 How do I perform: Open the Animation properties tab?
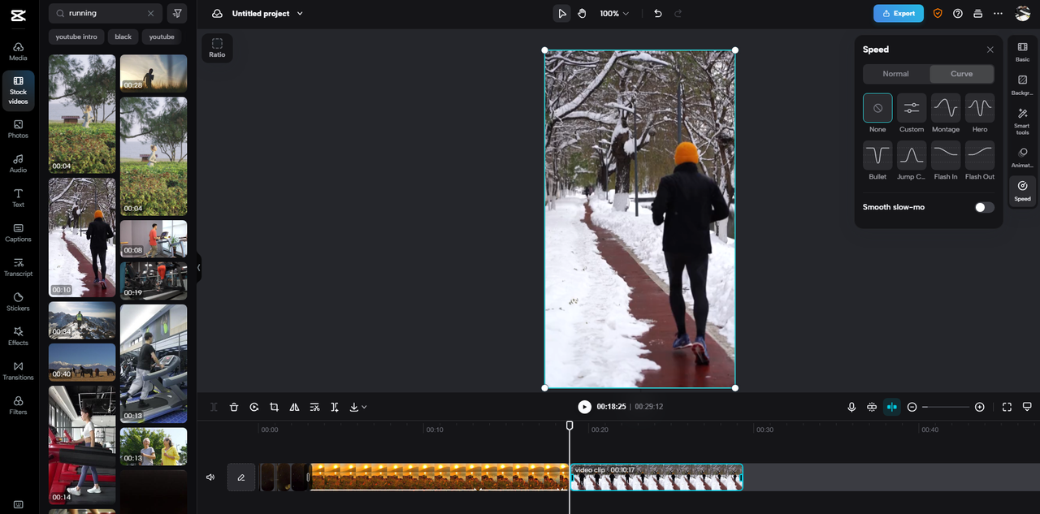tap(1022, 158)
